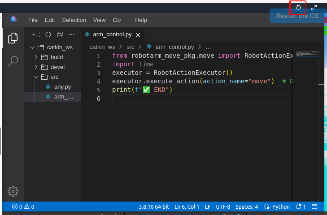Open Explorer more actions menu
This screenshot has width=327, height=215.
click(71, 34)
